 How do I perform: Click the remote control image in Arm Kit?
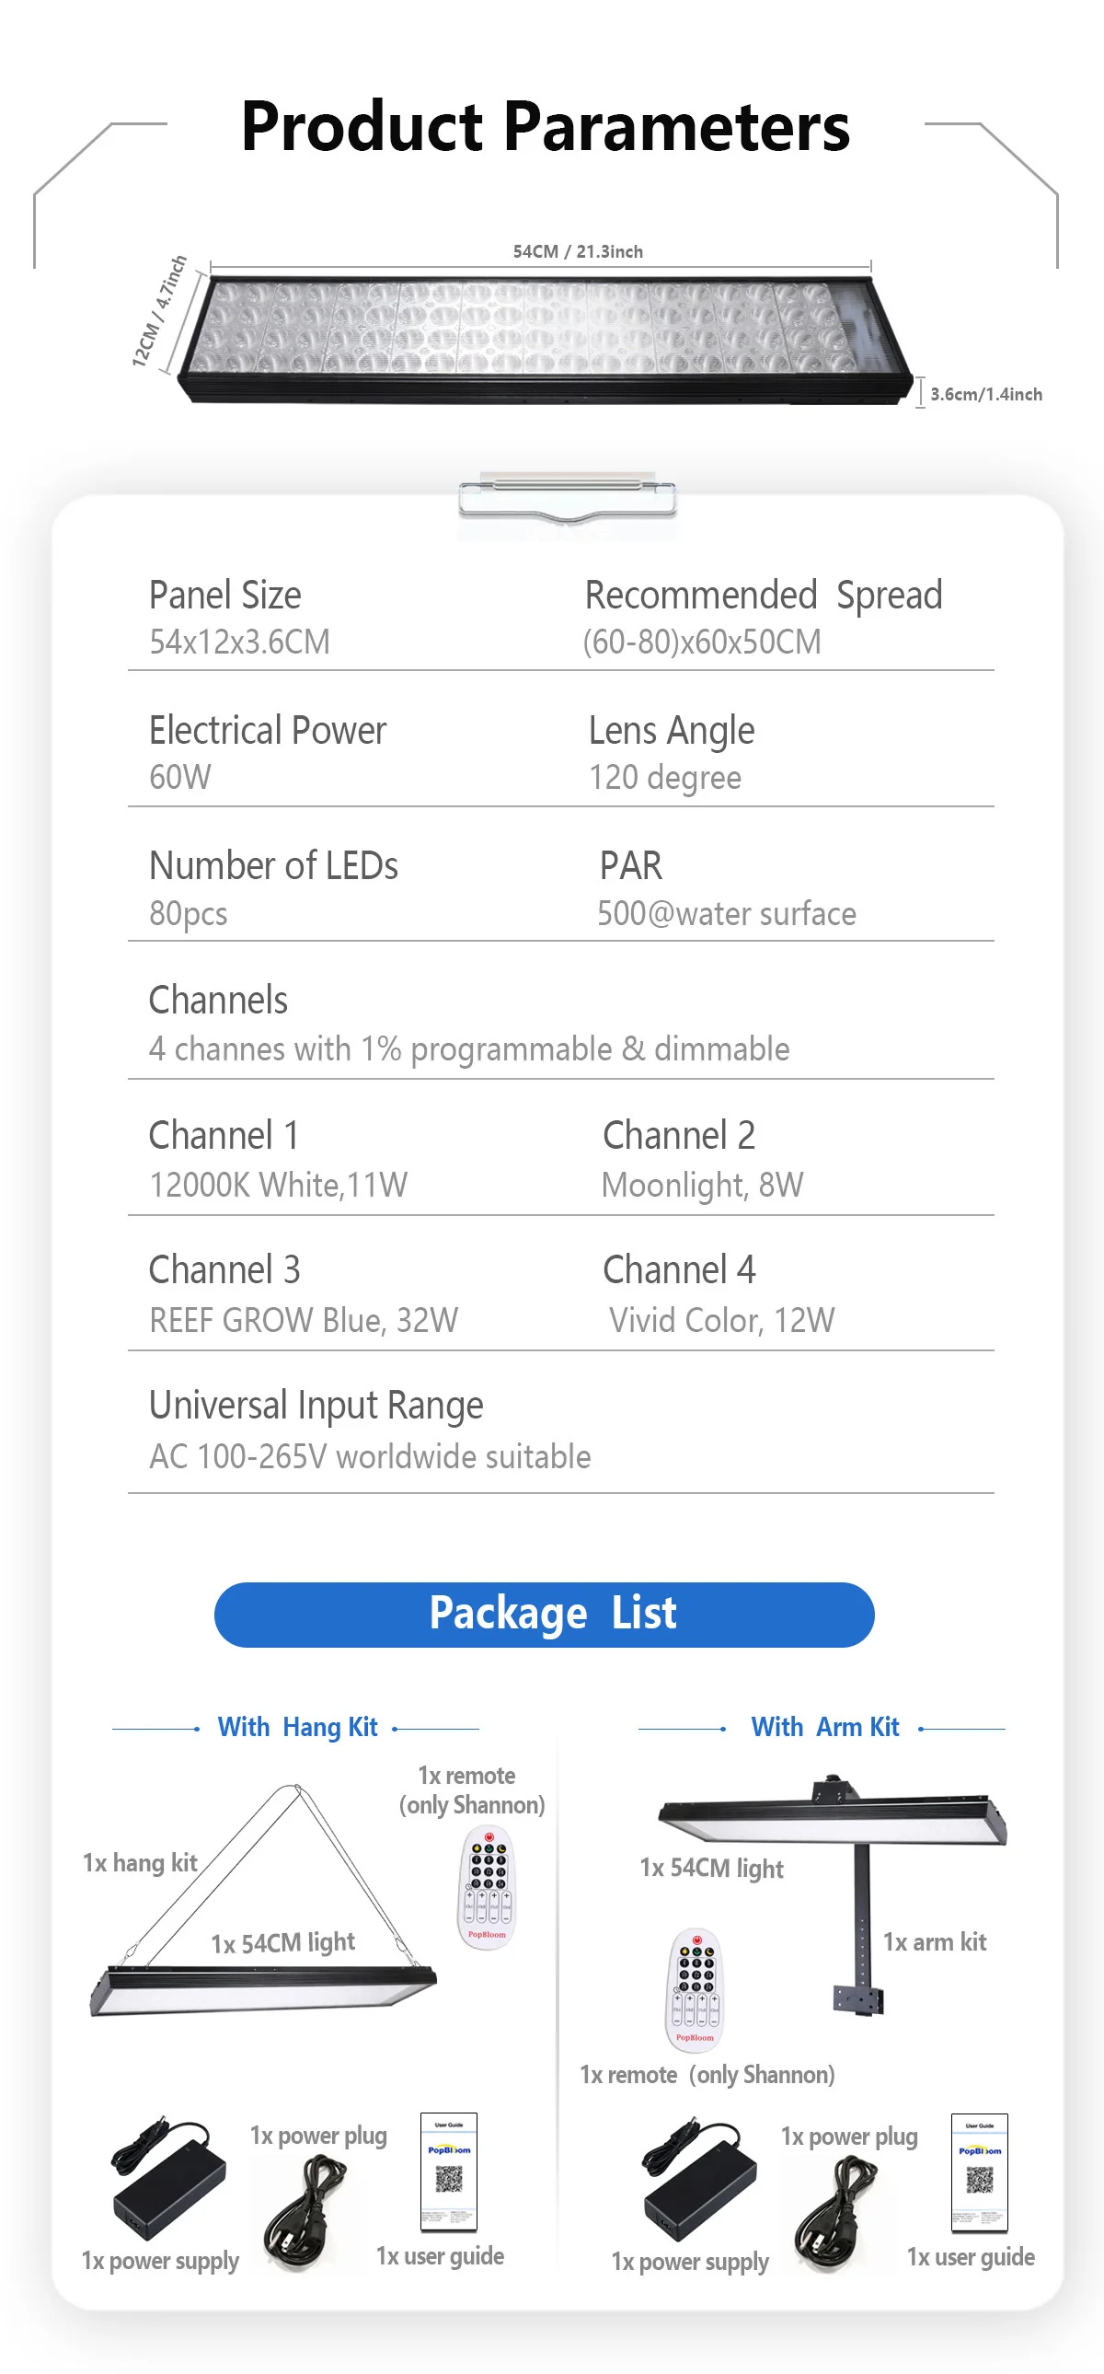click(696, 1989)
